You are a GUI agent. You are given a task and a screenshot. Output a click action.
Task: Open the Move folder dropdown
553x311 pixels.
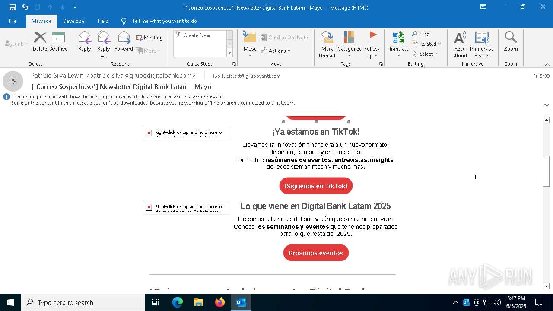(x=250, y=44)
